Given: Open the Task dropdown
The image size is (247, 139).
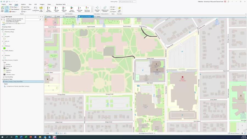Looking at the screenshot, I should (24, 12).
